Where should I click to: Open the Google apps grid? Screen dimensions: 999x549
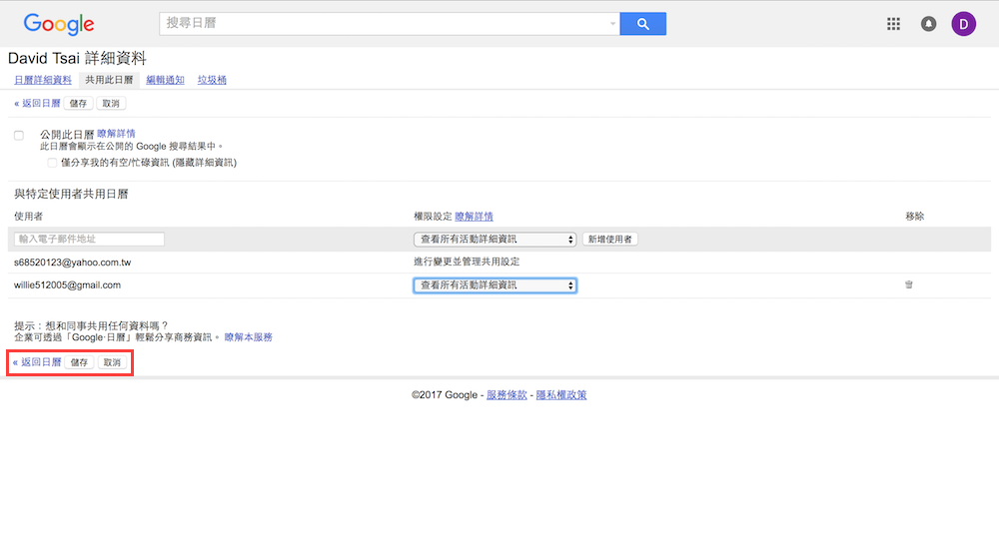tap(894, 24)
